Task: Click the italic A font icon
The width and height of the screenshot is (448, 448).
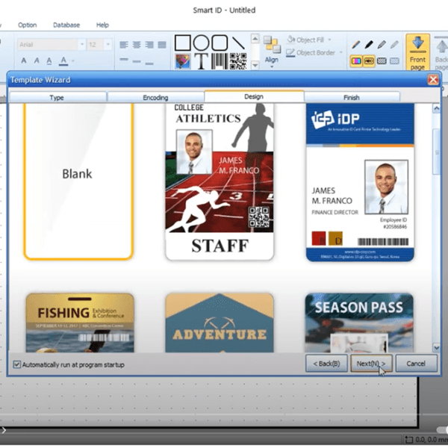Action: 37,60
